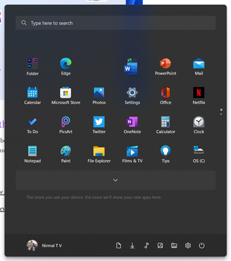Open Paint
Image resolution: width=231 pixels, height=261 pixels.
point(66,154)
